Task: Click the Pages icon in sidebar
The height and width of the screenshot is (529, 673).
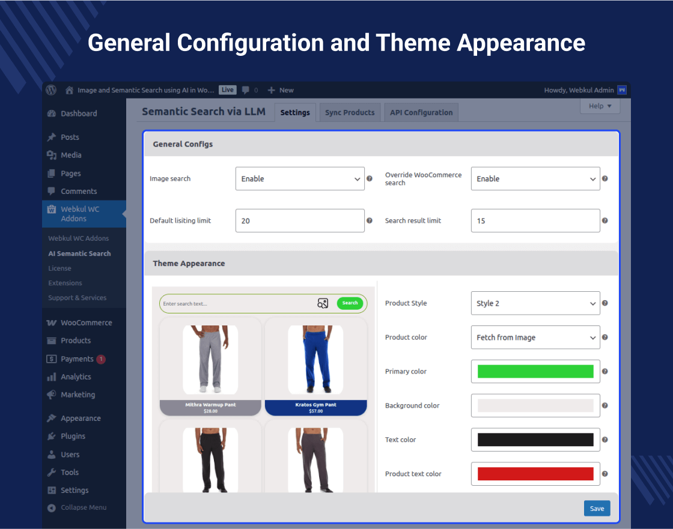Action: 52,174
